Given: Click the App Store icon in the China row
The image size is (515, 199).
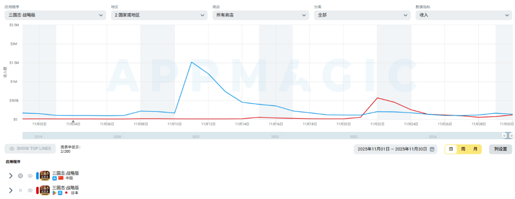Looking at the screenshot, I should click(55, 178).
